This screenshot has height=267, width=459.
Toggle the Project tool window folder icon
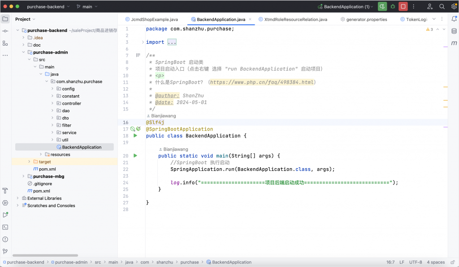[5, 19]
